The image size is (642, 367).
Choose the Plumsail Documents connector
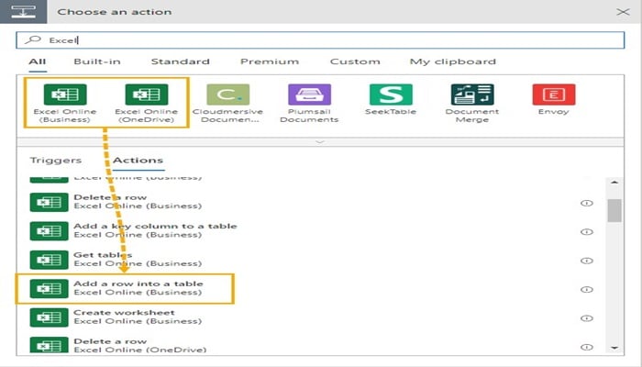coord(309,103)
